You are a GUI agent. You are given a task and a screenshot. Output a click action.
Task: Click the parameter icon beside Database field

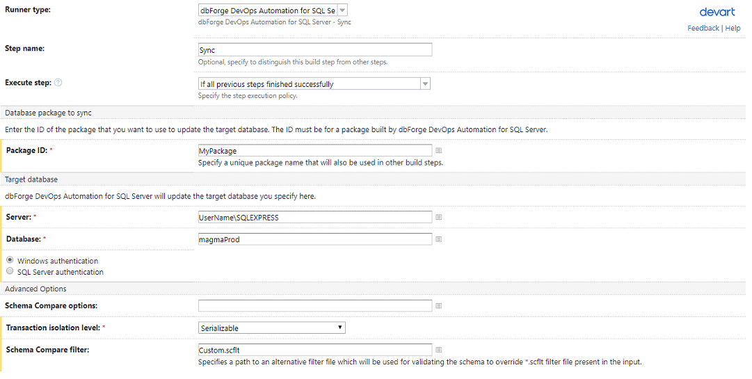tap(438, 239)
